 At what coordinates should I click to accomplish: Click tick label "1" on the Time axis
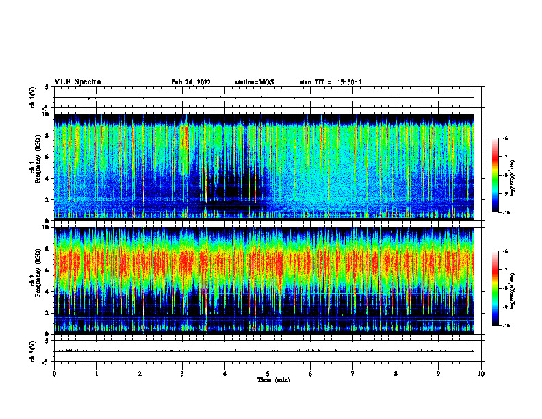click(96, 374)
